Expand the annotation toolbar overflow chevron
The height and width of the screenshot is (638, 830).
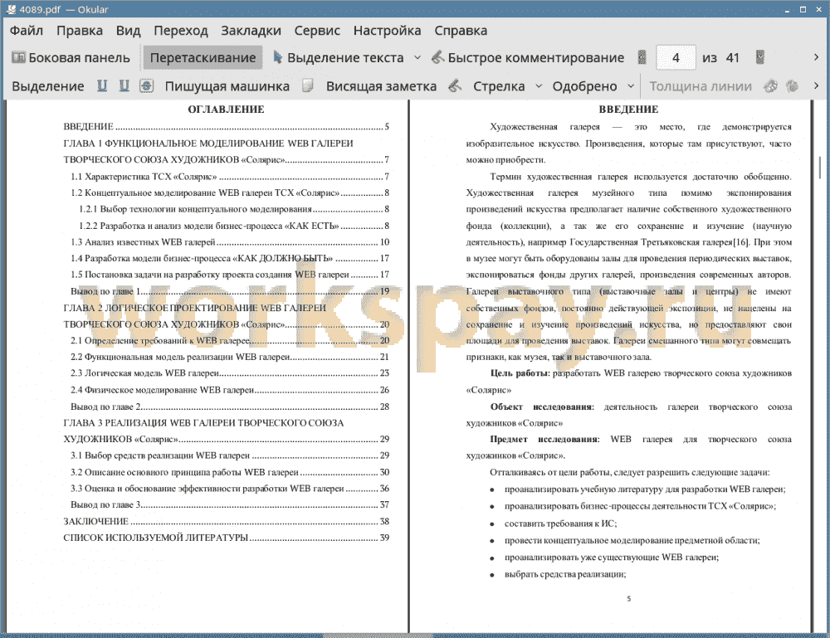click(816, 85)
